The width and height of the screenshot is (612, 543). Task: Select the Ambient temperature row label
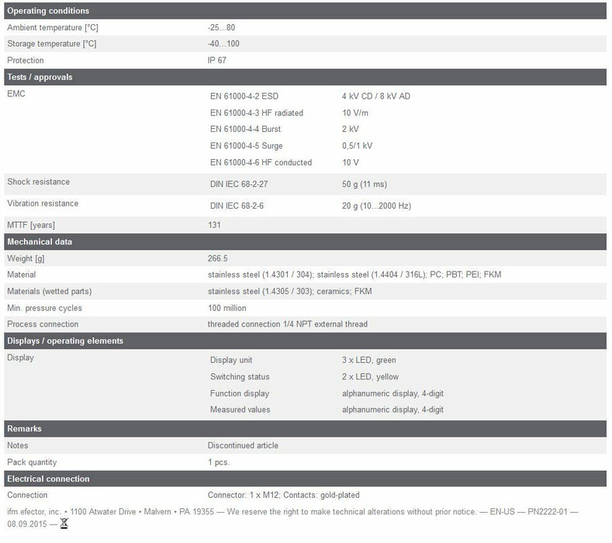53,27
